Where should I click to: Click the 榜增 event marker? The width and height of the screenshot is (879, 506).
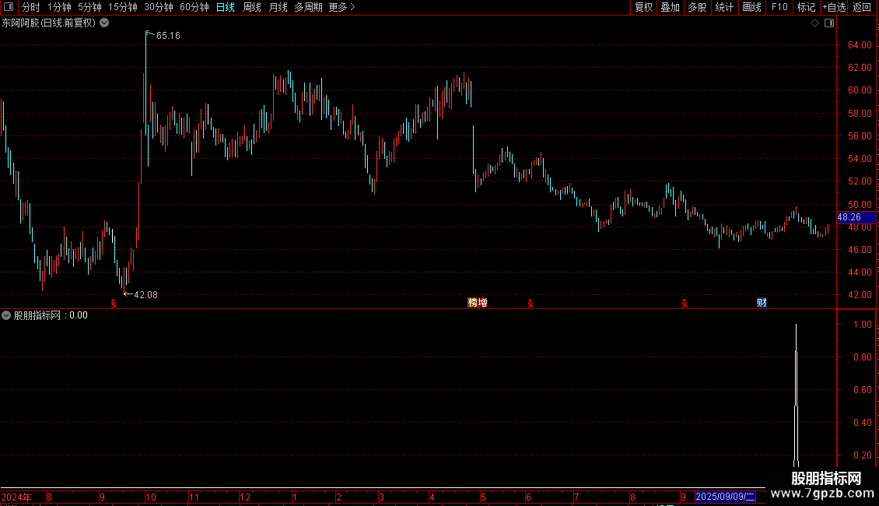pyautogui.click(x=478, y=303)
